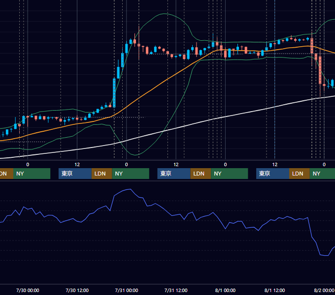The height and width of the screenshot is (295, 335).
Task: Click the LDN session block on 8/1
Action: point(300,174)
